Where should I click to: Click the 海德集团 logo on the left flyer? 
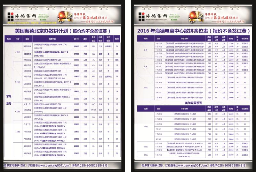click(x=22, y=17)
